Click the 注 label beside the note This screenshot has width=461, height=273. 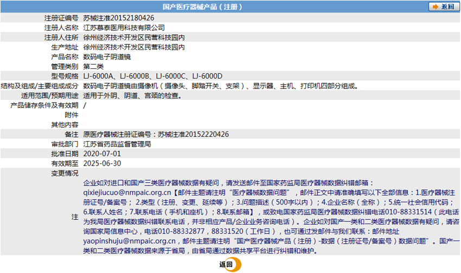pyautogui.click(x=75, y=217)
